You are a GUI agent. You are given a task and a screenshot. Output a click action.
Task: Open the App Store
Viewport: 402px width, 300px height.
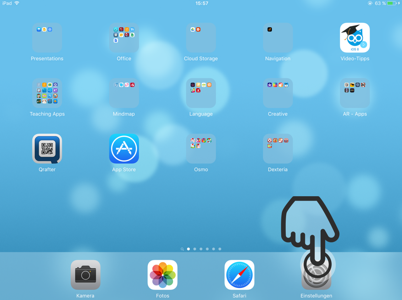(124, 149)
